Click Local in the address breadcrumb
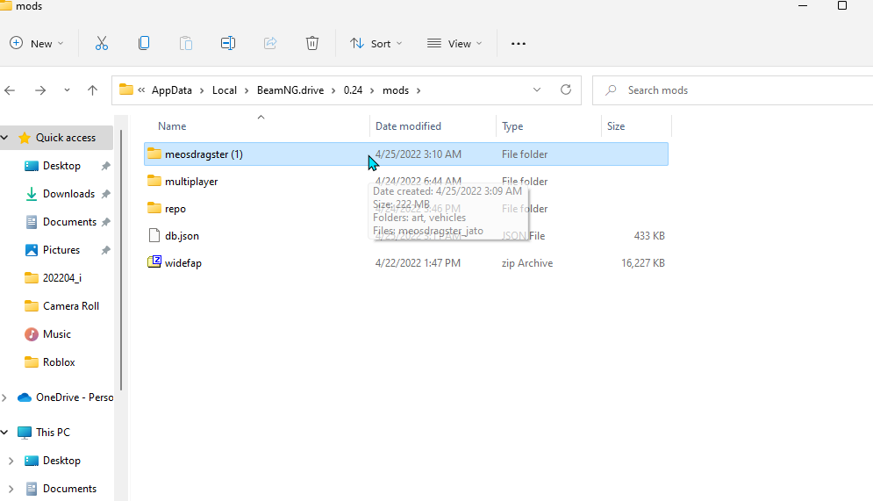The image size is (873, 501). [x=225, y=90]
